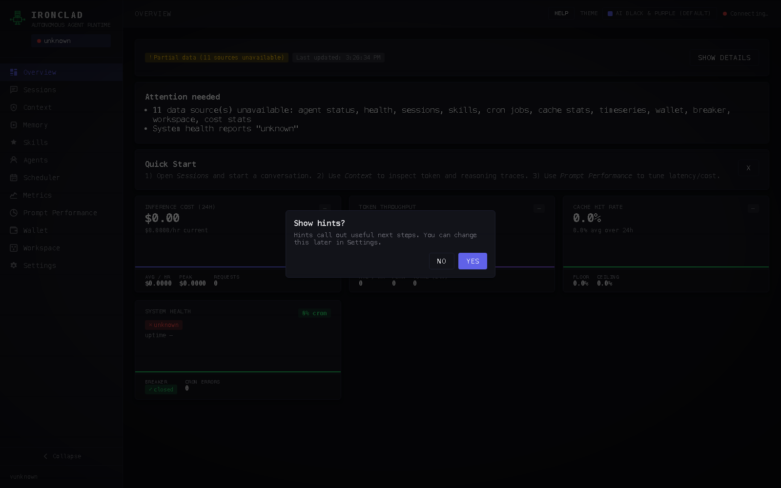The width and height of the screenshot is (781, 488).
Task: Click the purple theme color swatch
Action: click(x=610, y=13)
